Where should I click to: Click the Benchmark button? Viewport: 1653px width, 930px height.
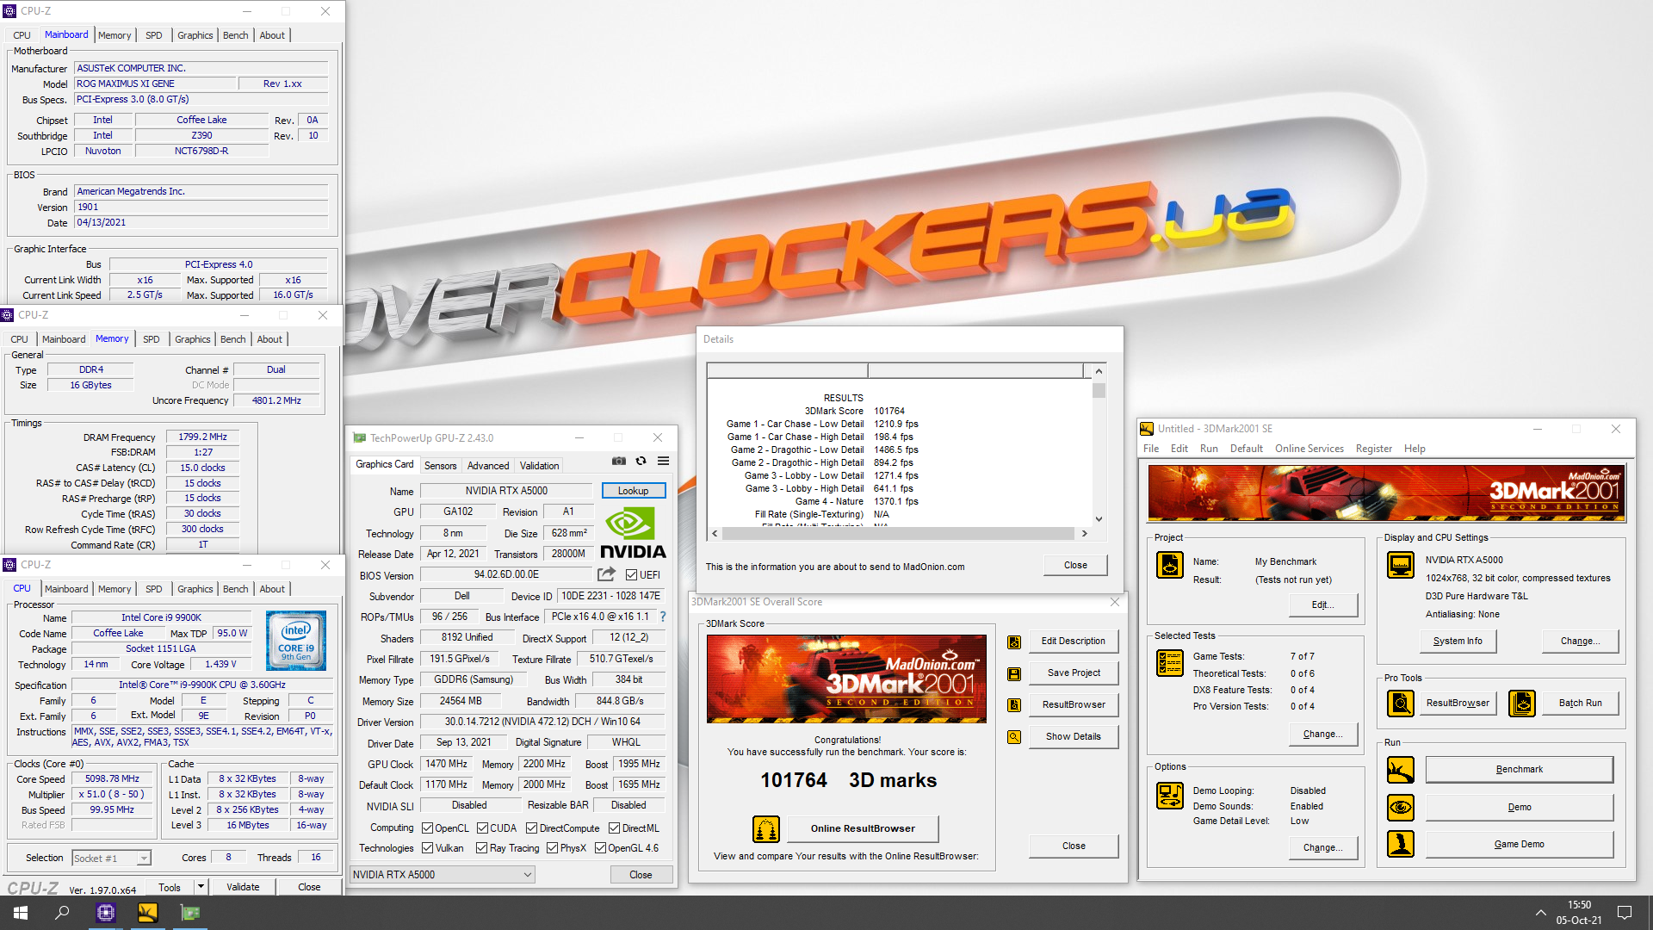[x=1519, y=770]
